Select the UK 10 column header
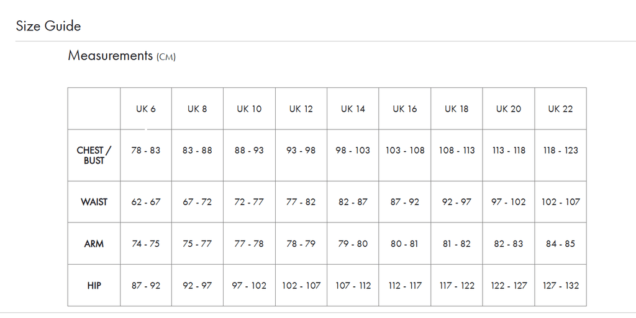This screenshot has height=318, width=636. click(249, 109)
